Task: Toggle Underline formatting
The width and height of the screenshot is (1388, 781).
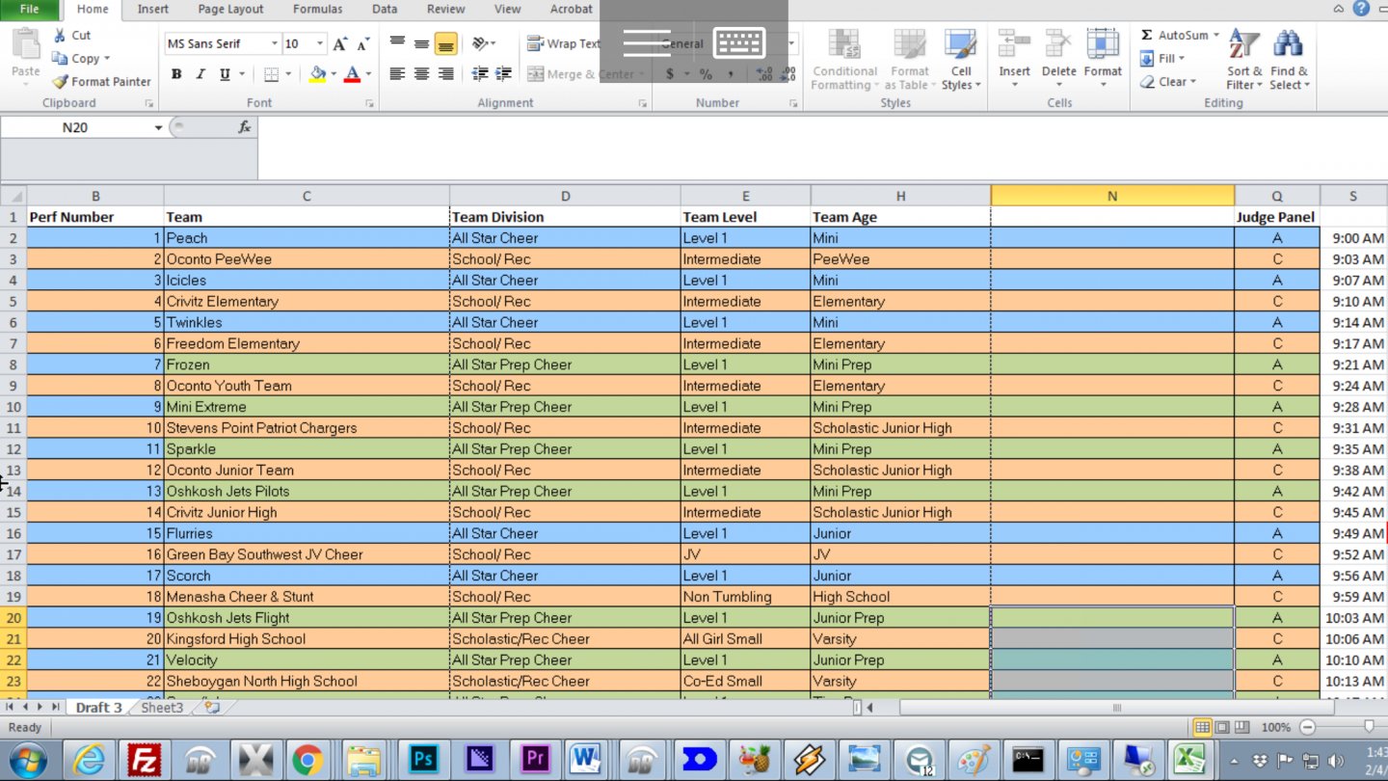Action: coord(225,74)
